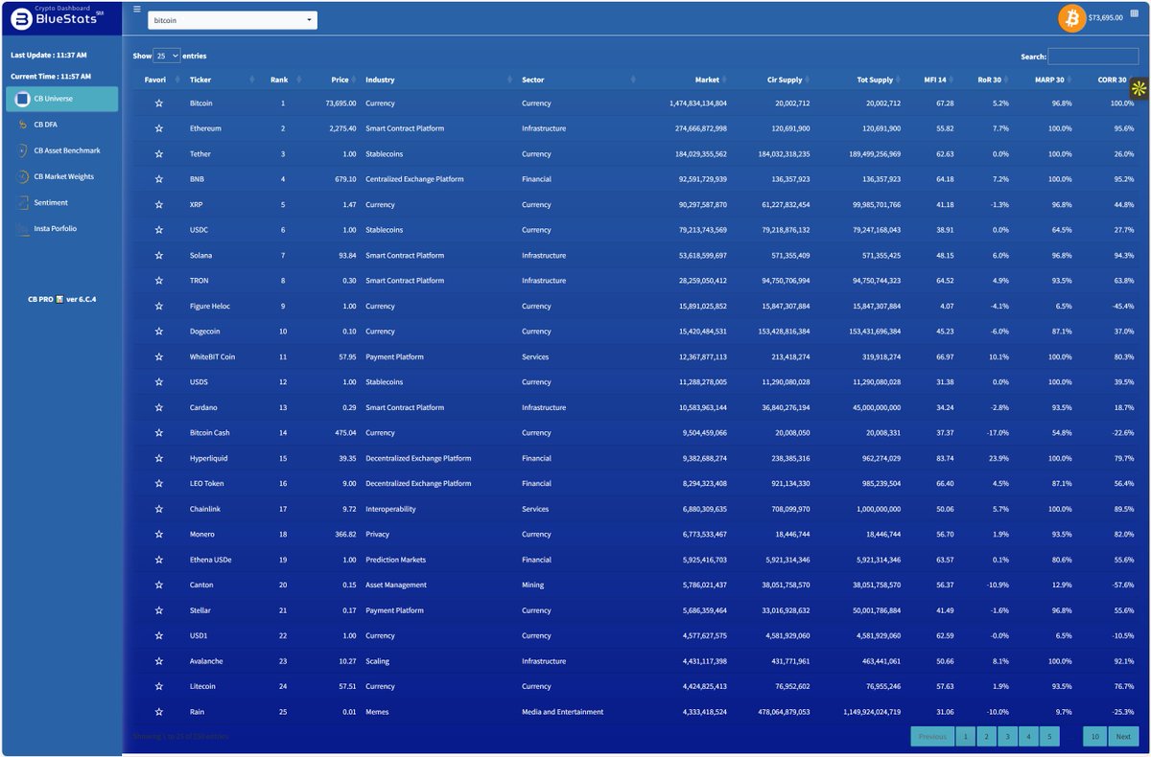Viewport: 1151px width, 757px height.
Task: Go to the Next page
Action: (1123, 736)
